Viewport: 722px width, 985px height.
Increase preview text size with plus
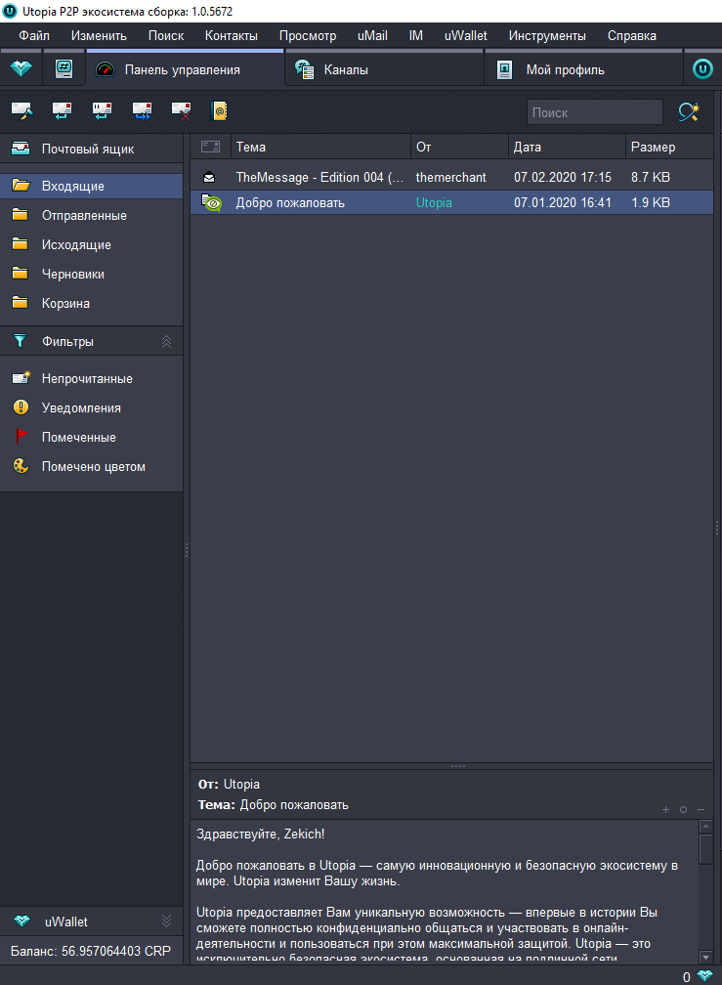click(665, 810)
